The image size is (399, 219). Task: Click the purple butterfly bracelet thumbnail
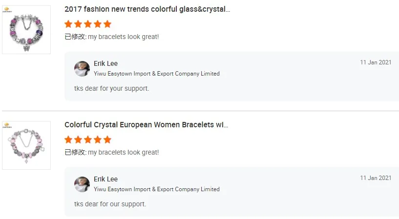tap(26, 30)
